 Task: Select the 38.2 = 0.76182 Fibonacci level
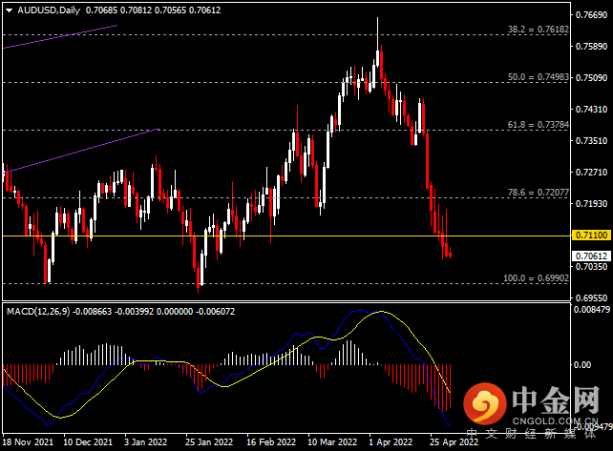[x=538, y=30]
